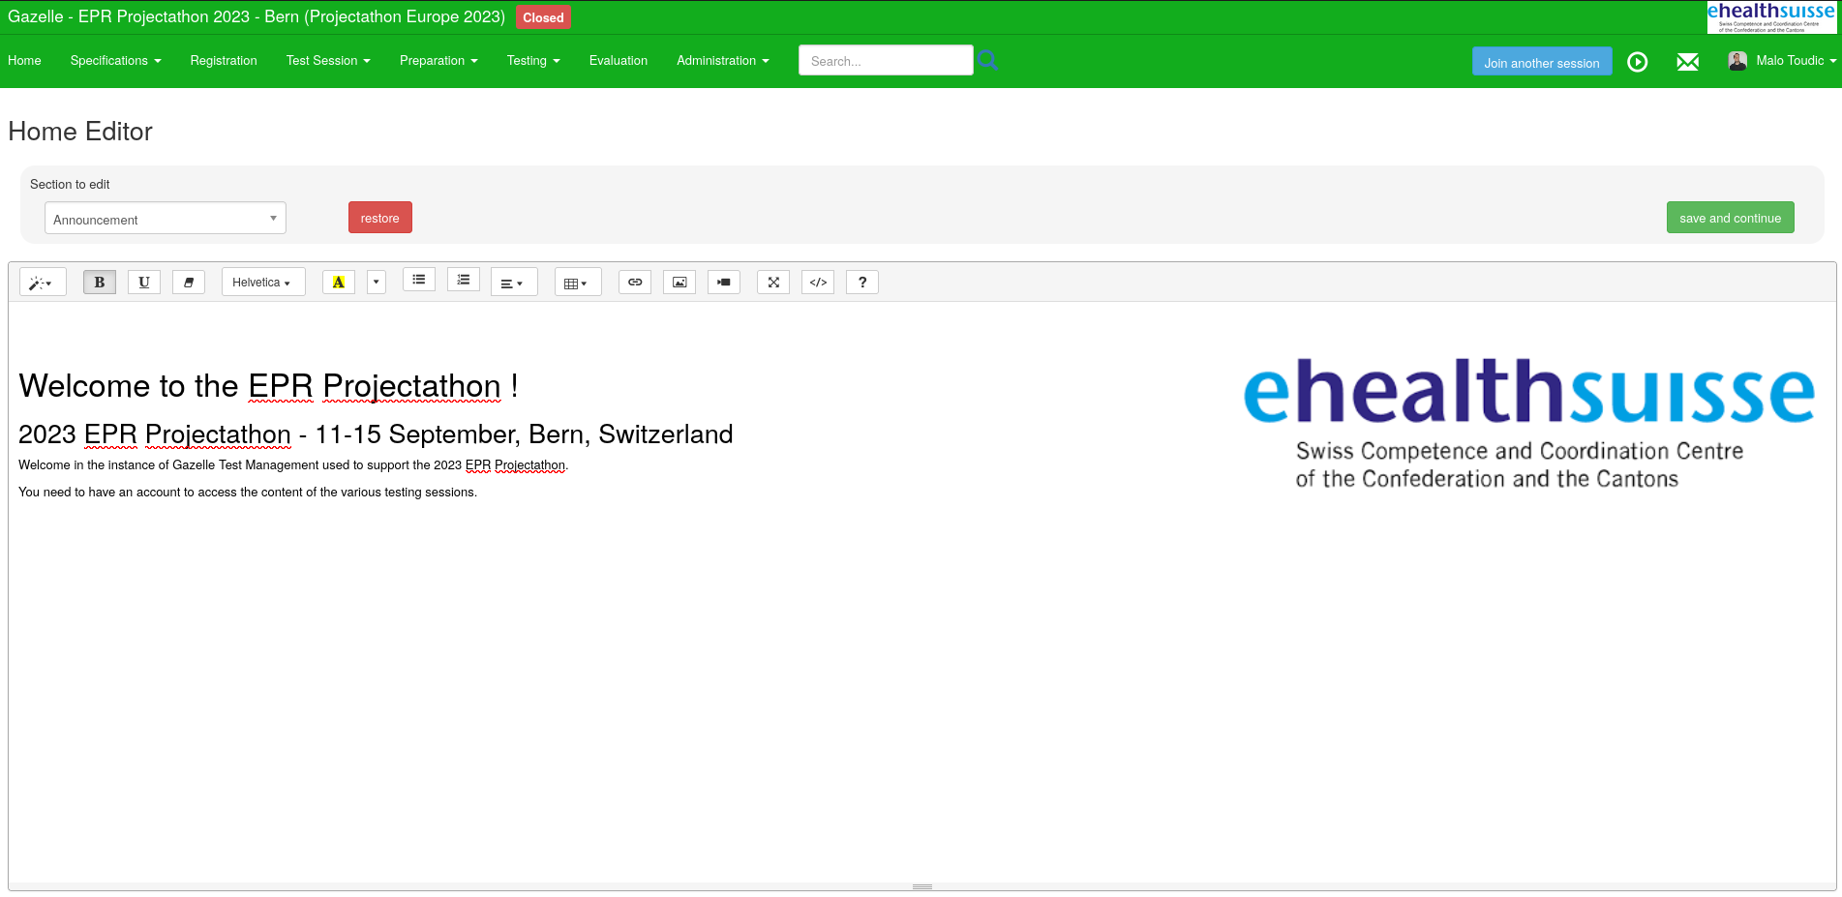Click the insert video icon
The height and width of the screenshot is (897, 1842).
(x=724, y=282)
